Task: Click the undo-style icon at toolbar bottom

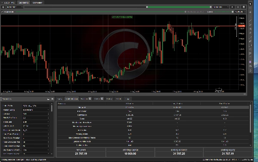Action: point(250,71)
